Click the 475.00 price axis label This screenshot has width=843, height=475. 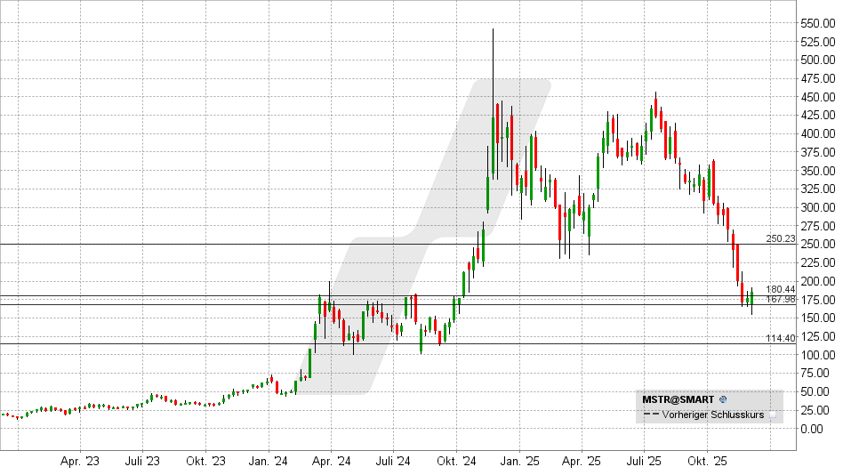818,79
